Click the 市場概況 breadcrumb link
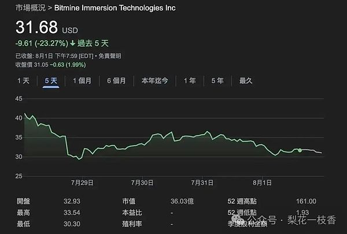The width and height of the screenshot is (347, 234). [28, 8]
